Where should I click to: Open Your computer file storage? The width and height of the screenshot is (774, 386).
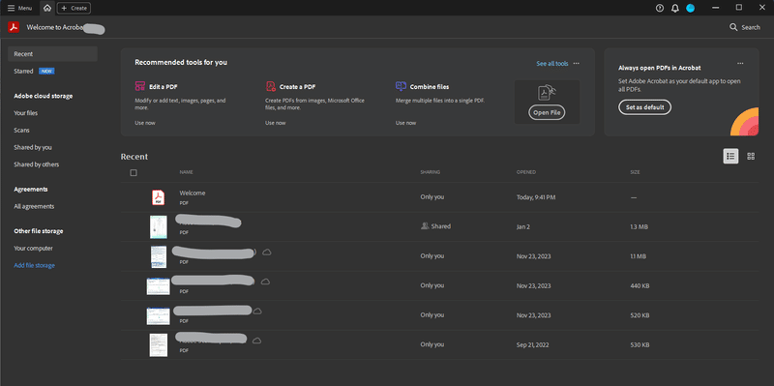click(33, 249)
